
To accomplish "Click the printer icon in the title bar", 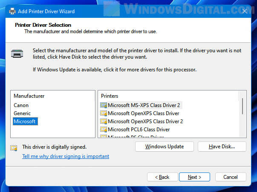I will tap(12, 11).
